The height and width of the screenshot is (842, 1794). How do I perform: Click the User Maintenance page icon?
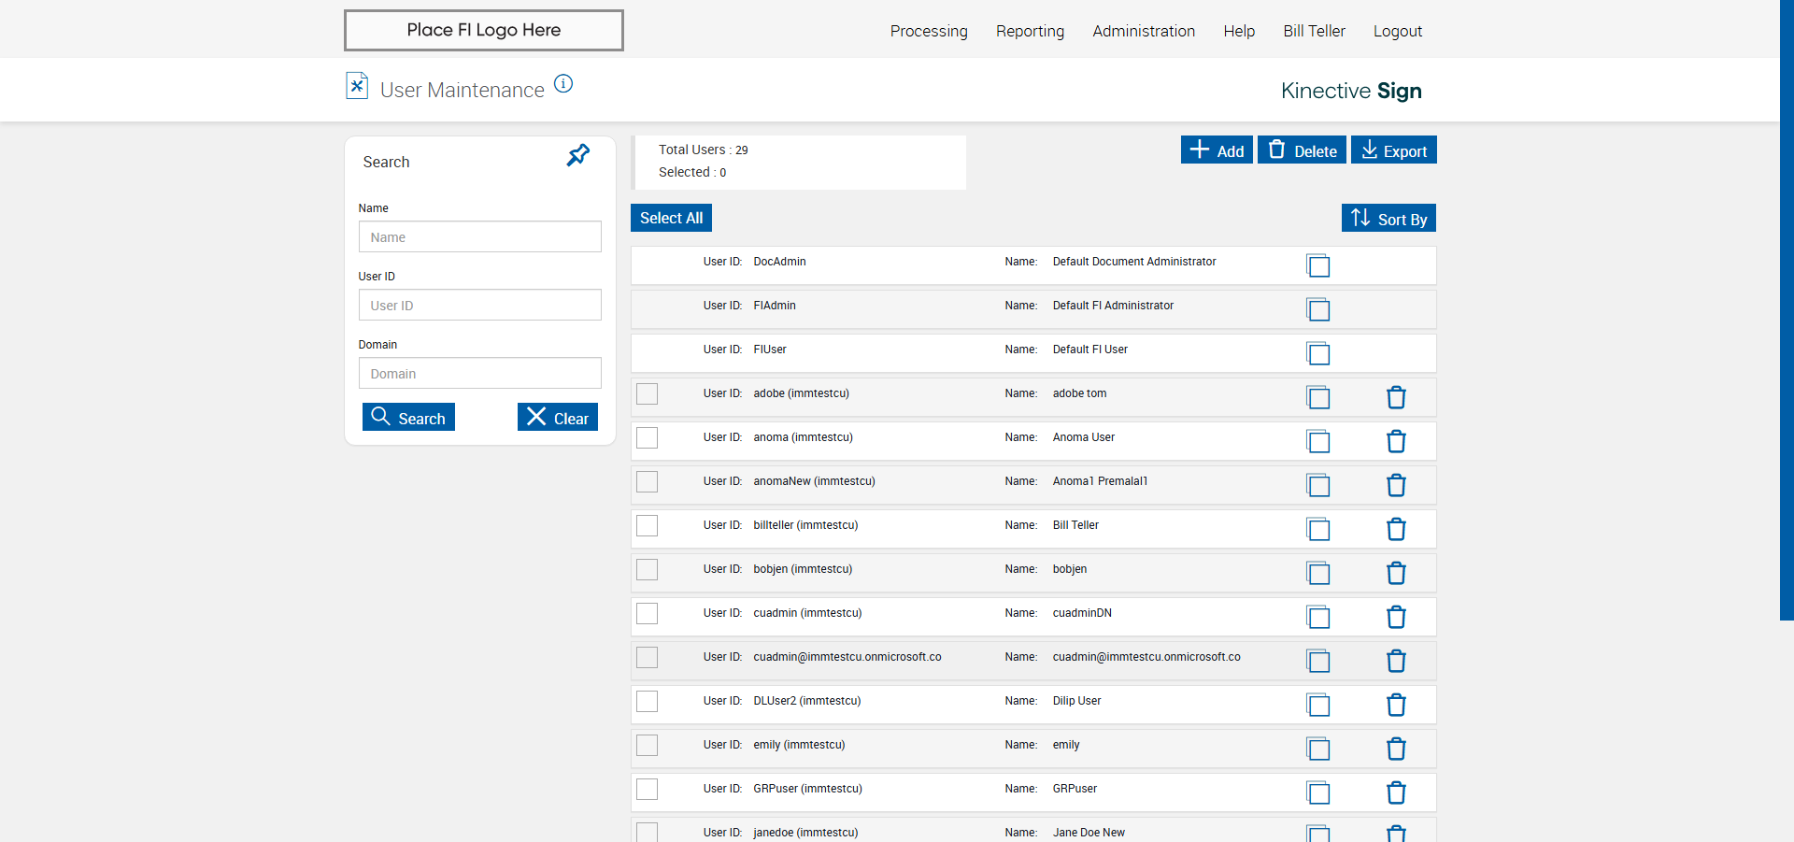point(357,86)
